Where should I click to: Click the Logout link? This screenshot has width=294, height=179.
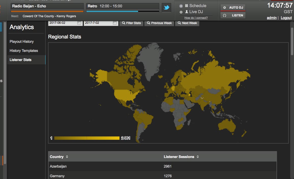(x=286, y=18)
